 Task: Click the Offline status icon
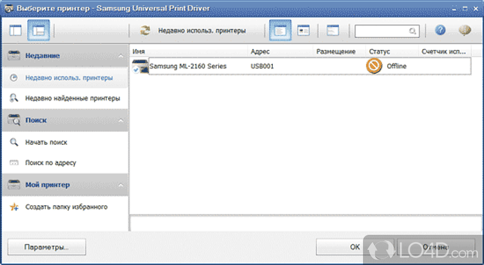point(374,66)
